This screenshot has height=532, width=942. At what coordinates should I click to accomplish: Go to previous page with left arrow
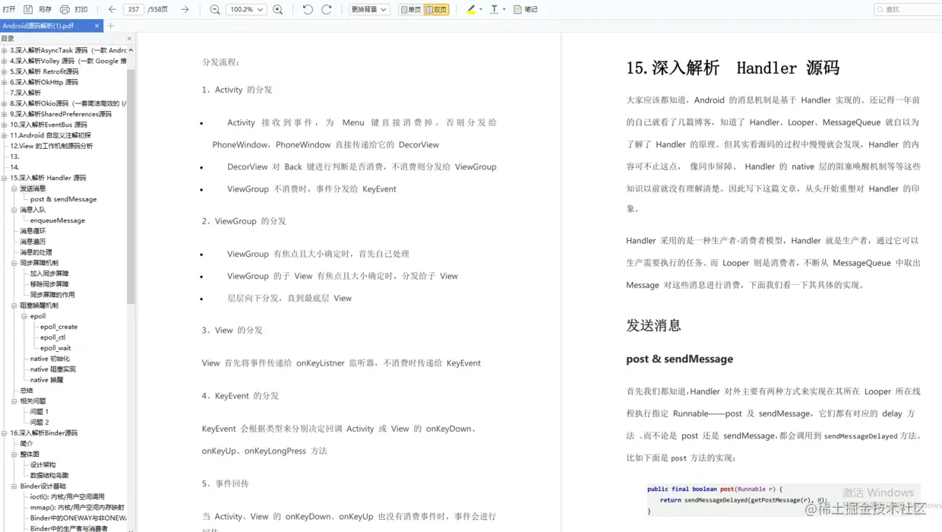[112, 9]
